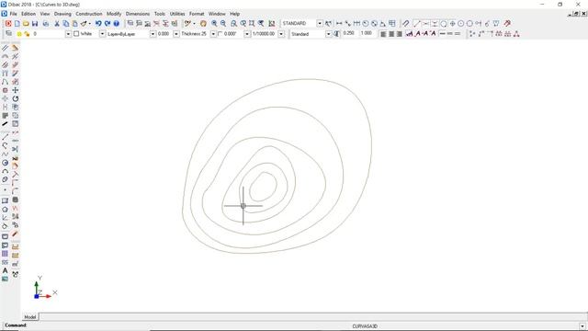Click the Zoom Extents icon
Image resolution: width=588 pixels, height=331 pixels.
click(252, 23)
